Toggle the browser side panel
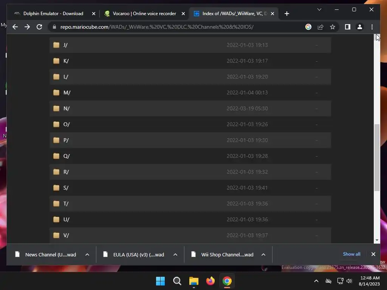The image size is (387, 290). pos(348,27)
